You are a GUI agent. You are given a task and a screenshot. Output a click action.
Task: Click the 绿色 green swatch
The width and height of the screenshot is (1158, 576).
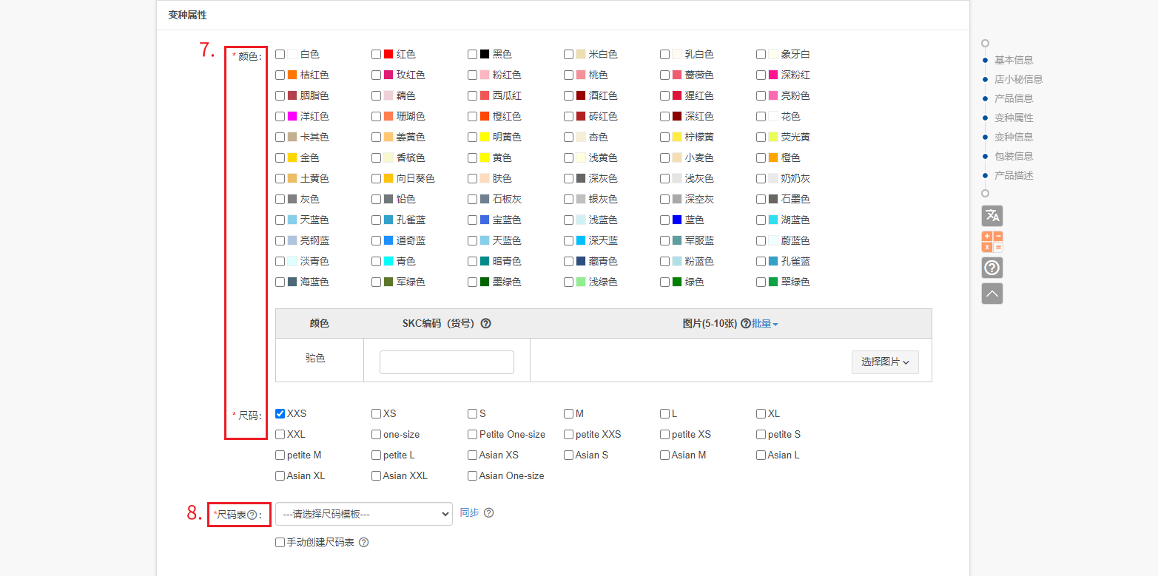click(677, 282)
